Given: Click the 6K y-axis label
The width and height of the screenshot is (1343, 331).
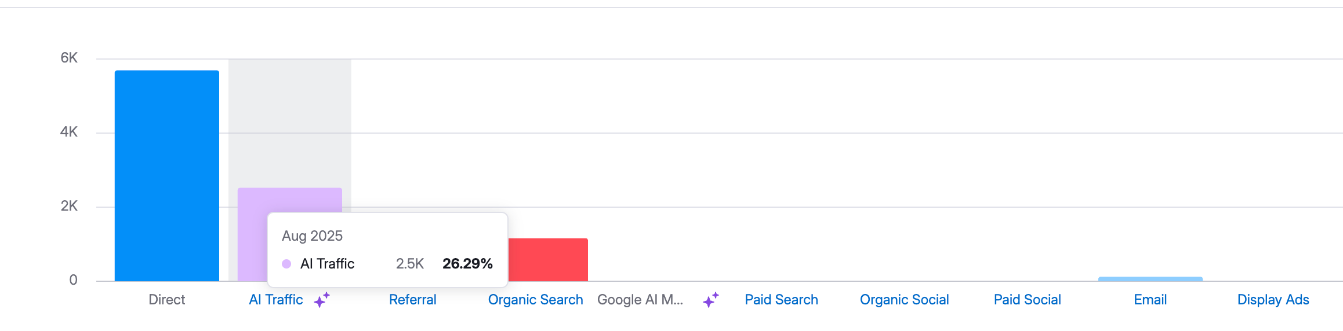Looking at the screenshot, I should (69, 58).
